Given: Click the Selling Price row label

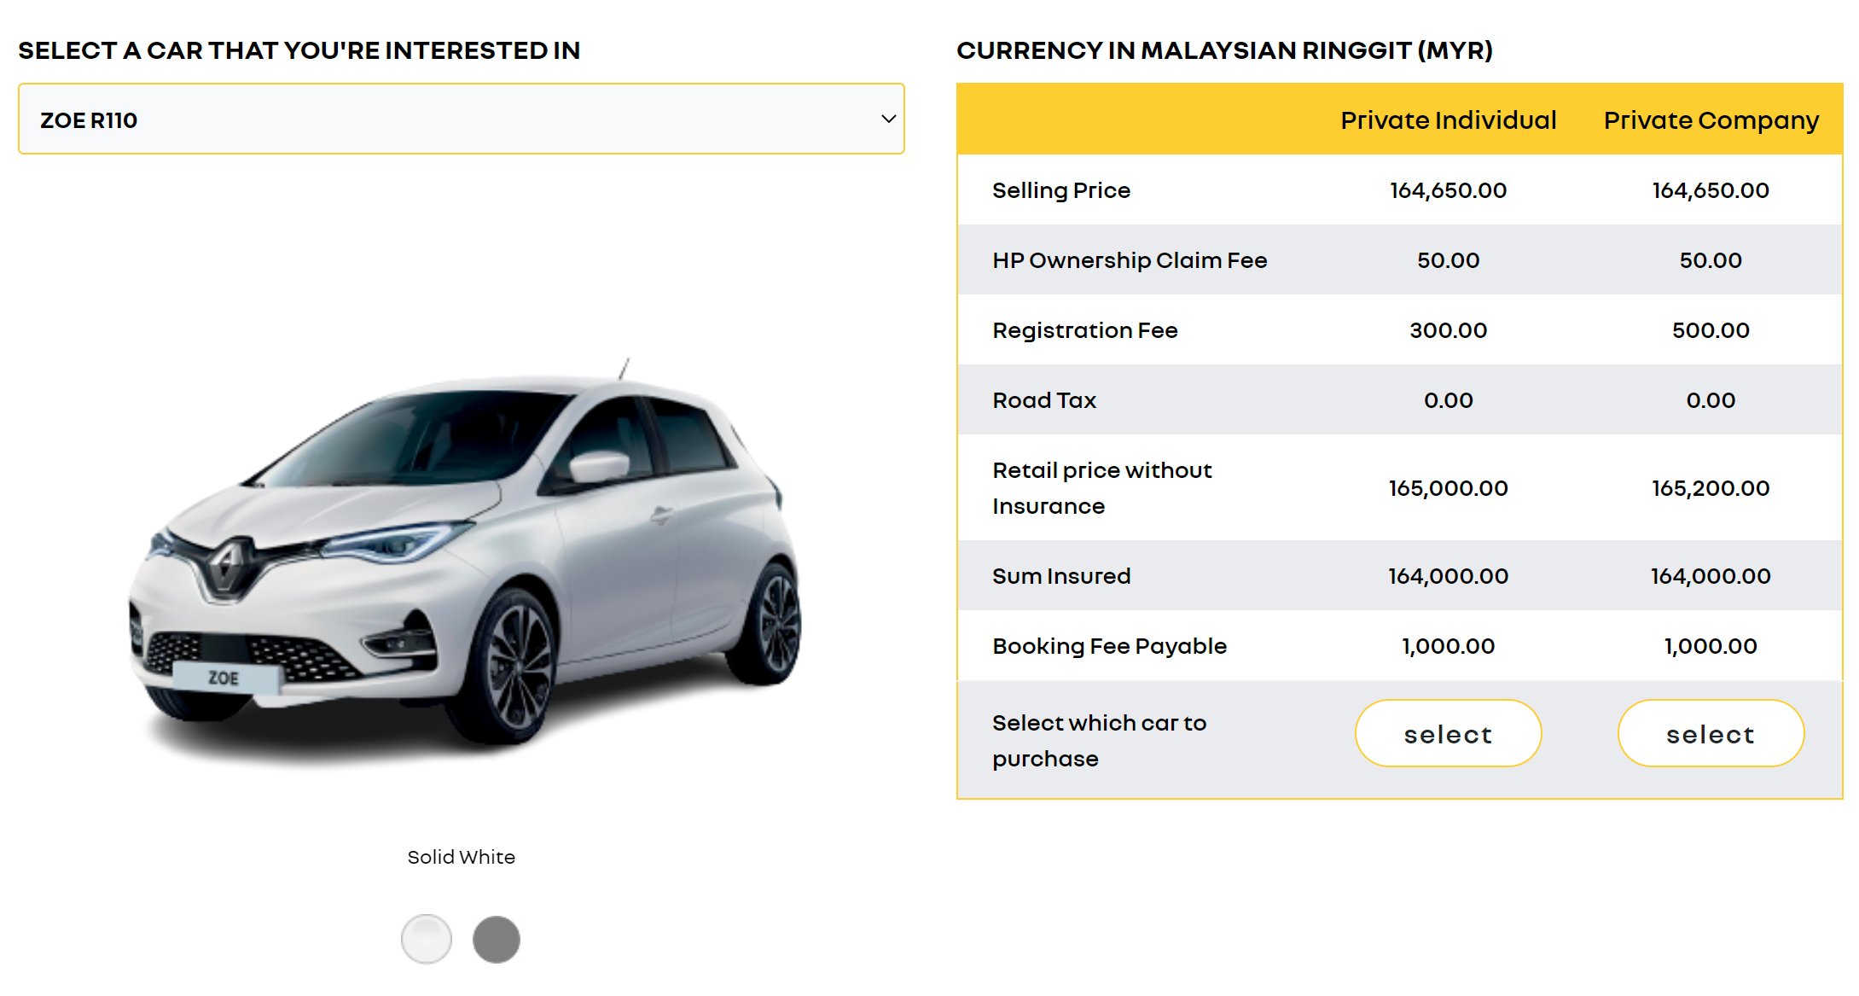Looking at the screenshot, I should 1061,190.
